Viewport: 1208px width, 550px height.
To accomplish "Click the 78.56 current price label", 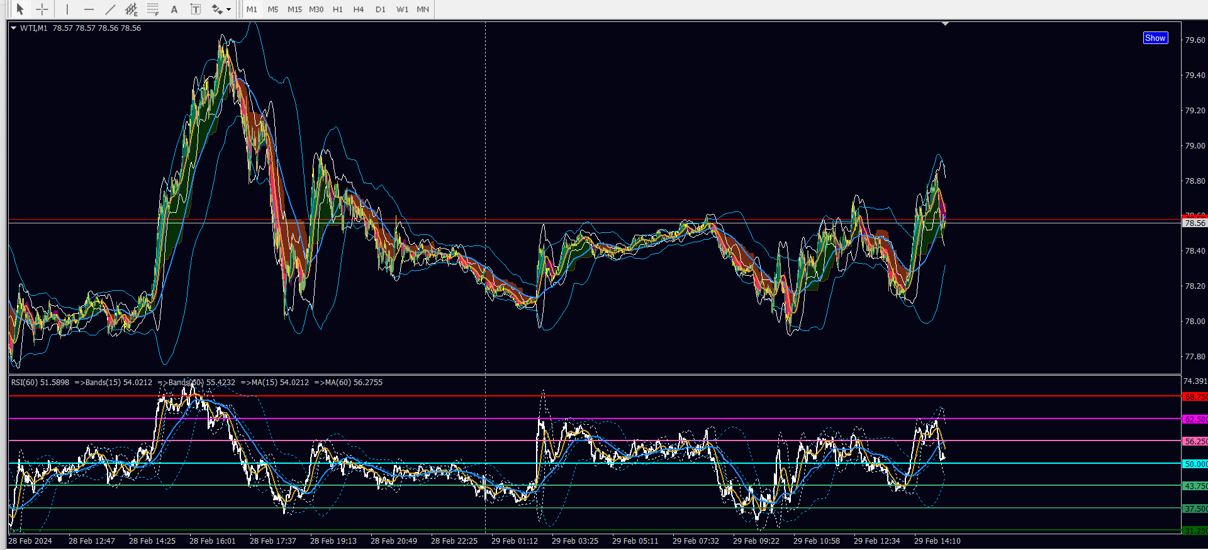I will point(1194,223).
